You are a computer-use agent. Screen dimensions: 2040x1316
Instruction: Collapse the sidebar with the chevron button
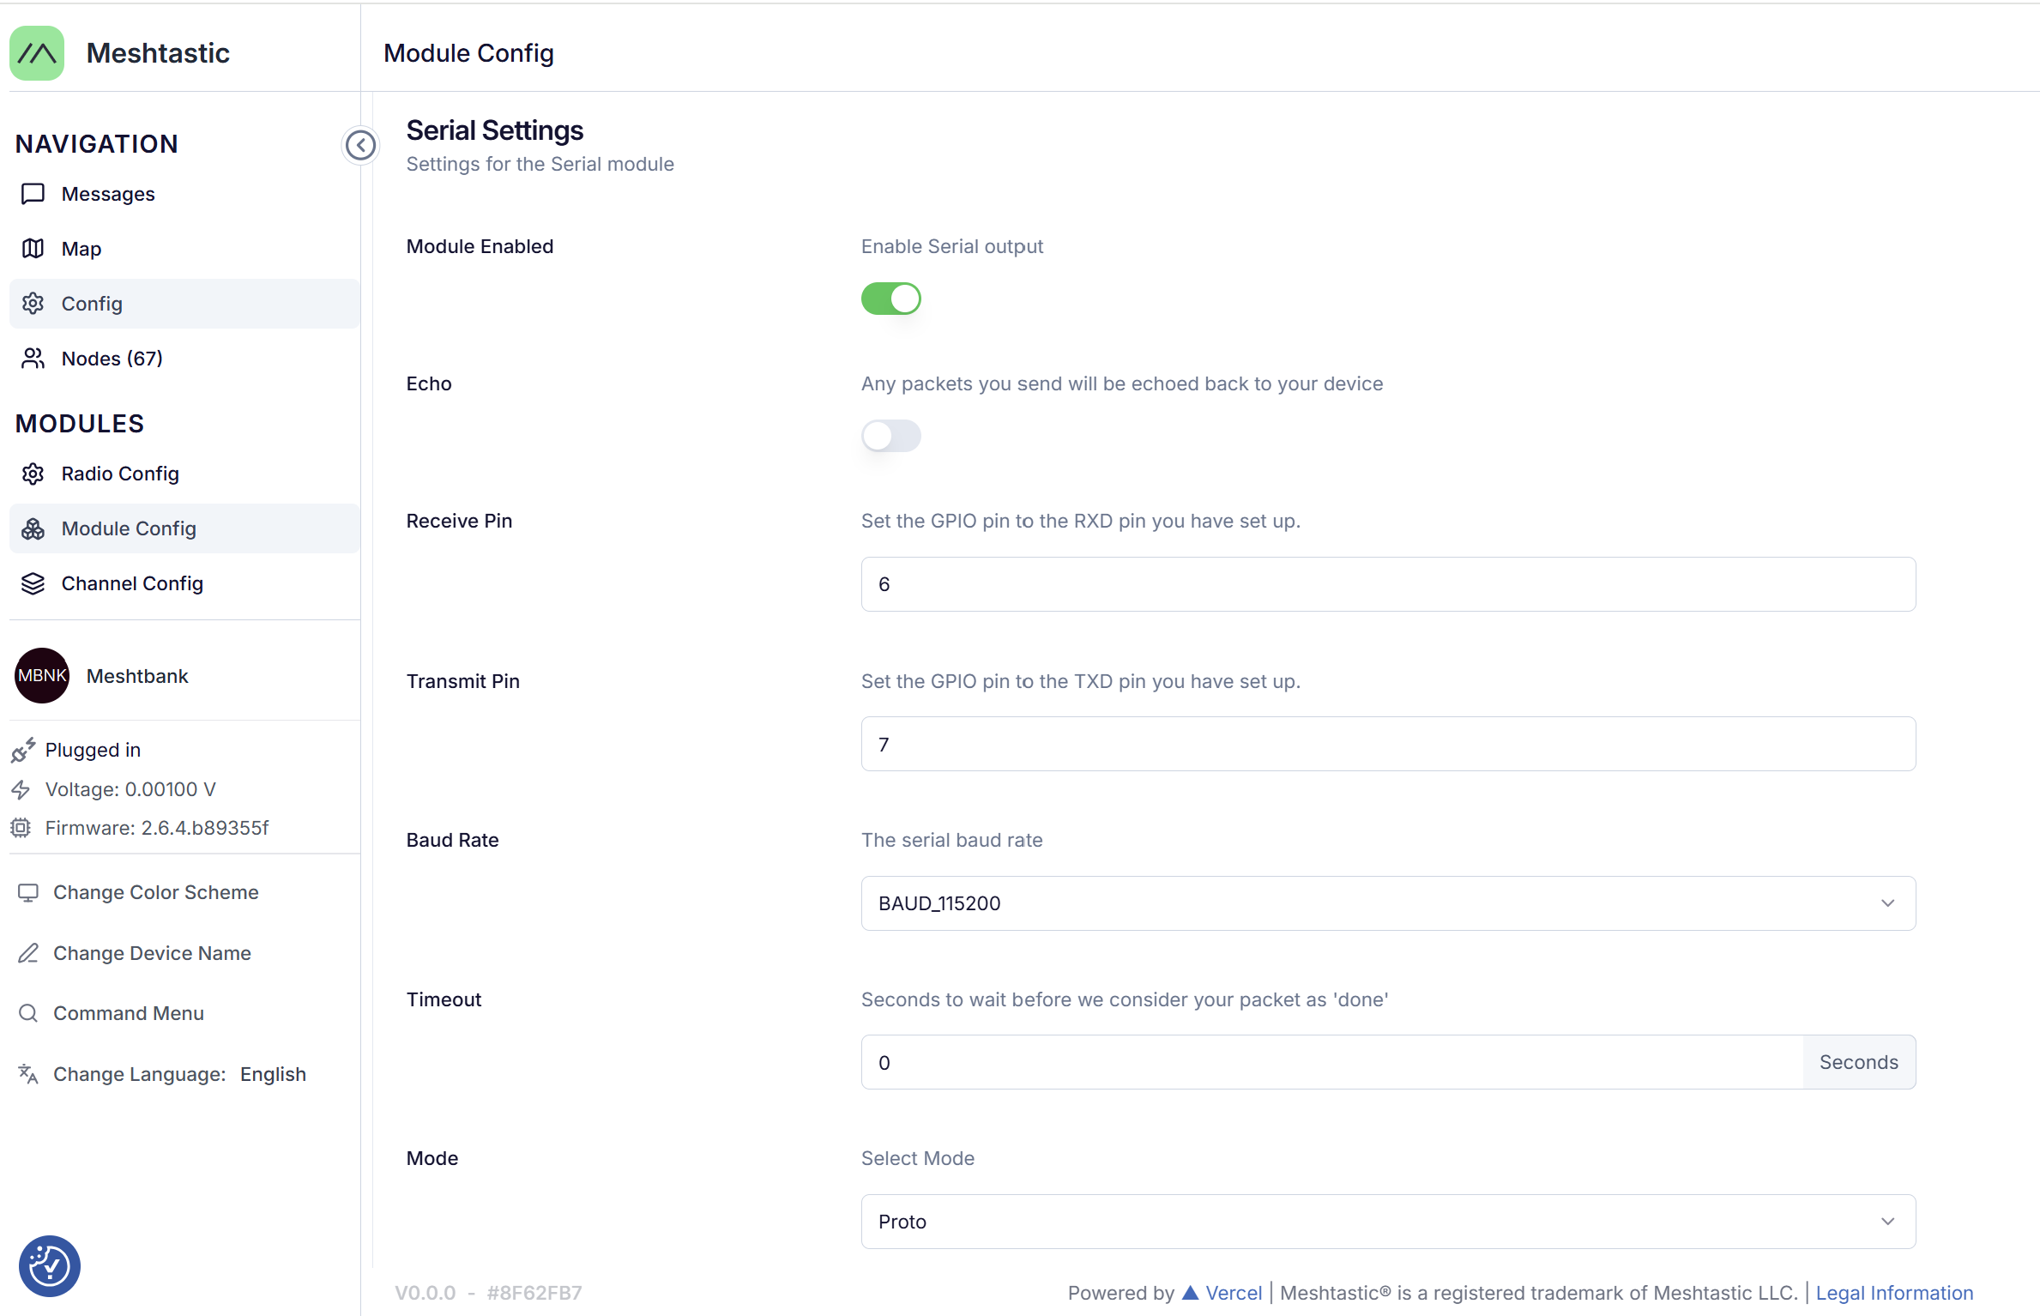pyautogui.click(x=360, y=145)
